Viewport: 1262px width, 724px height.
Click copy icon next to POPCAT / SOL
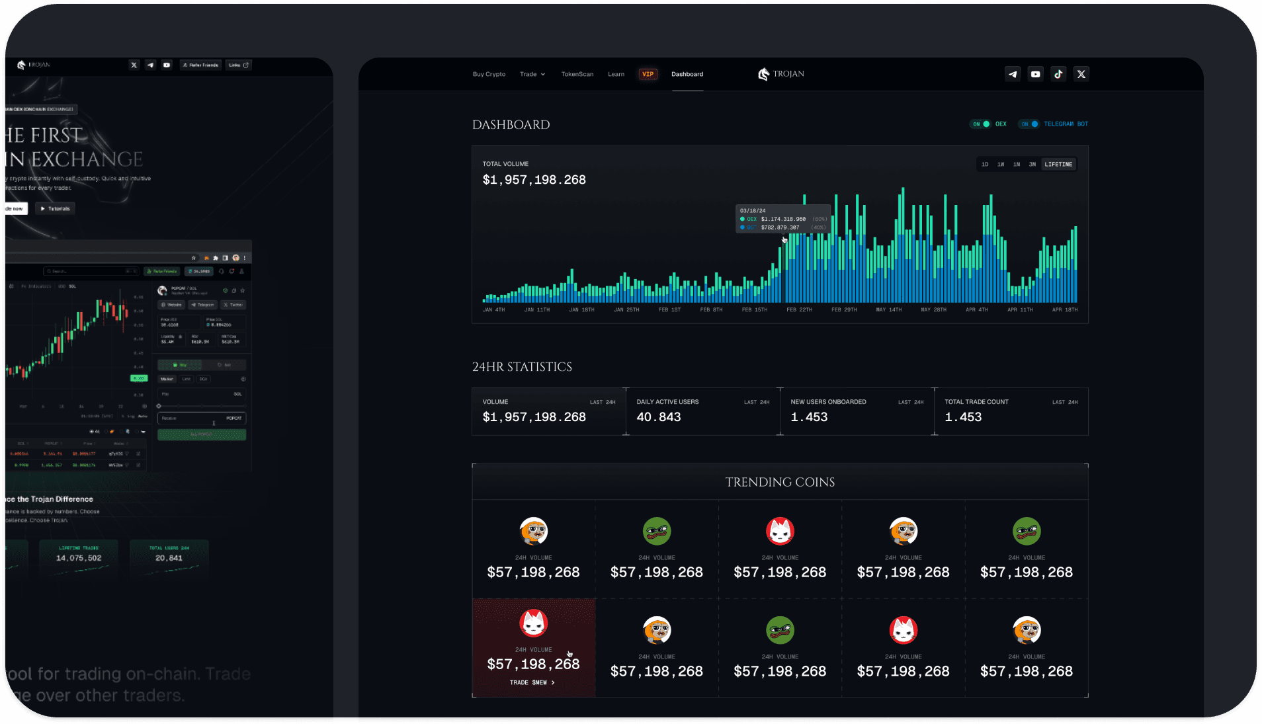(x=234, y=290)
